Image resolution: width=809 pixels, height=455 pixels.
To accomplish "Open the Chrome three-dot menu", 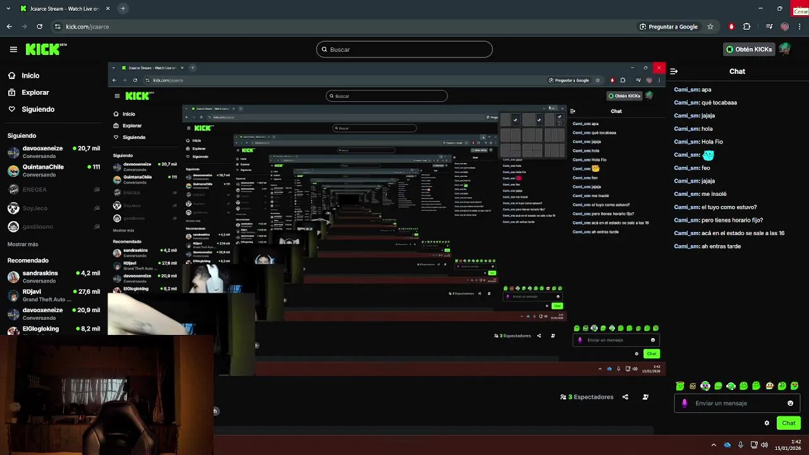I will 800,27.
